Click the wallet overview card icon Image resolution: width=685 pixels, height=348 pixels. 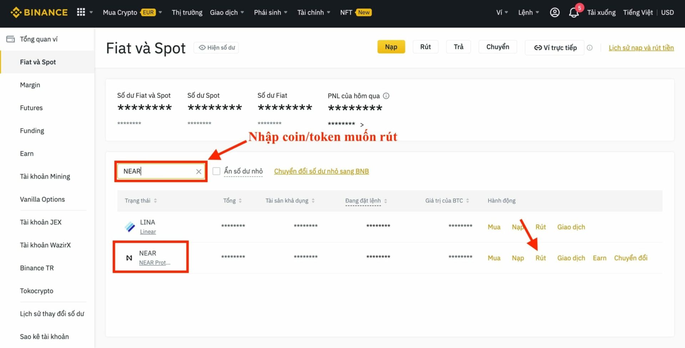point(11,39)
